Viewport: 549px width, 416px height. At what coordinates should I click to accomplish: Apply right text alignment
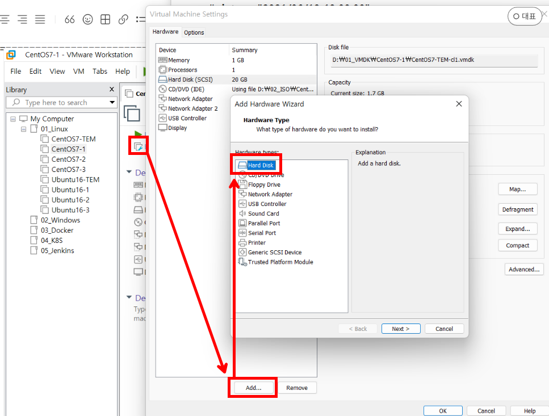click(22, 19)
